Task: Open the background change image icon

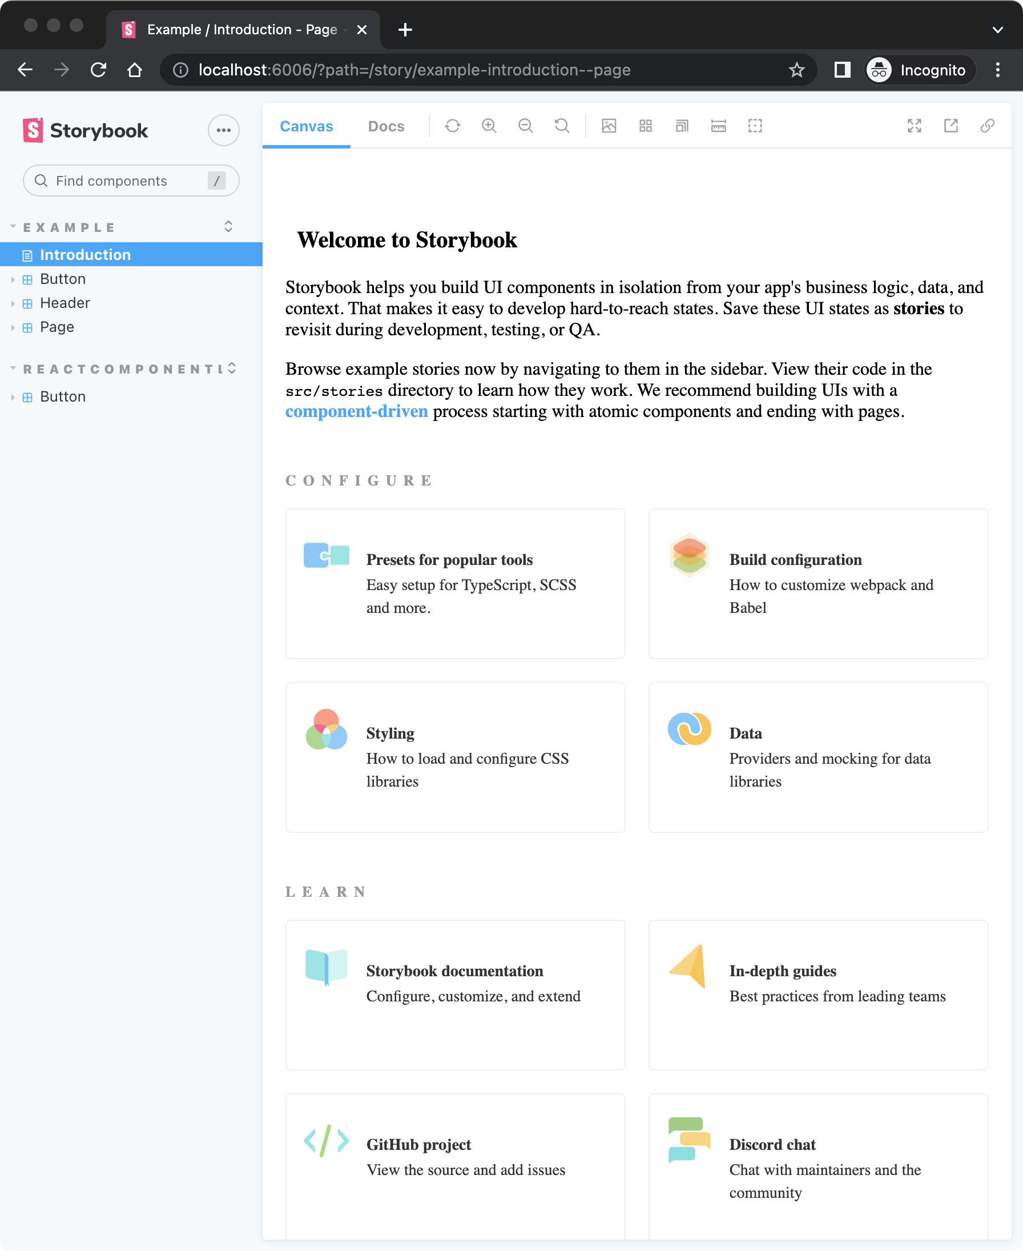Action: tap(609, 126)
